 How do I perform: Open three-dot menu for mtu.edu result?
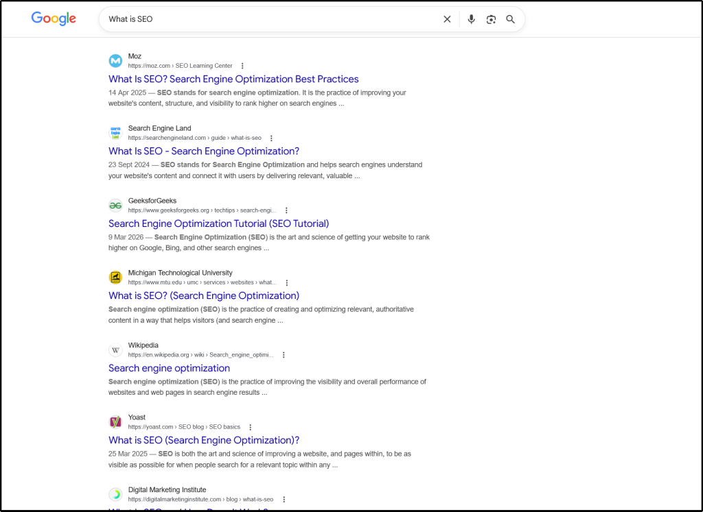coord(287,283)
